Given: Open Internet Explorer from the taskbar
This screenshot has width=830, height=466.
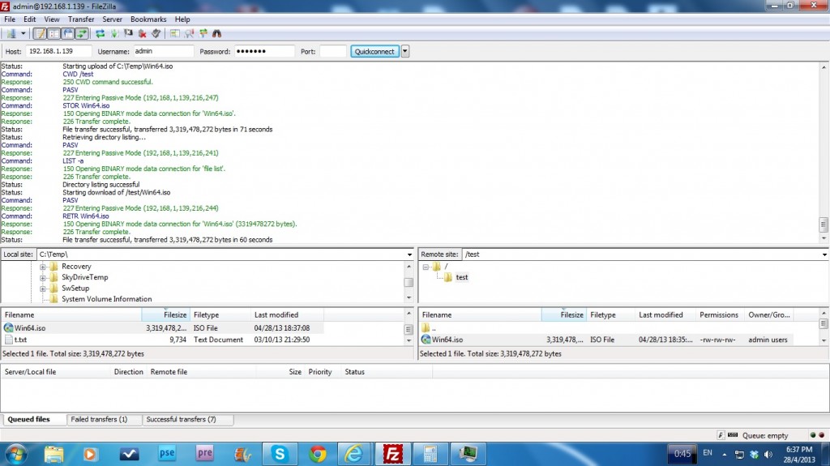Looking at the screenshot, I should tap(354, 455).
